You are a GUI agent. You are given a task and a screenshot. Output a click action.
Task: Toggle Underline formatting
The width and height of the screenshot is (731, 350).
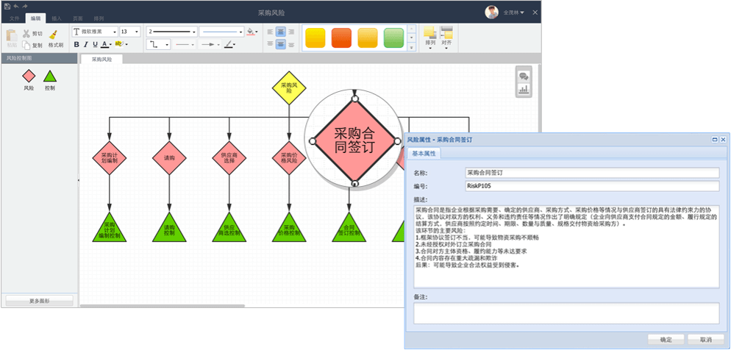pyautogui.click(x=96, y=45)
